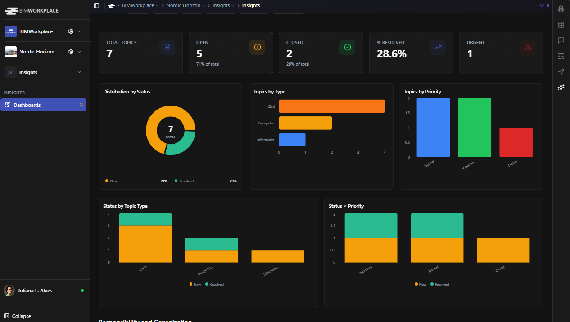Click the Urgent card alert triangle icon
The height and width of the screenshot is (322, 570).
(528, 47)
